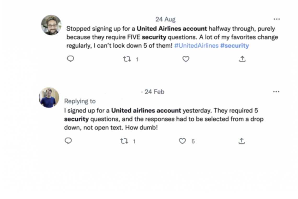Share the 24 Aug tweet

click(x=242, y=59)
